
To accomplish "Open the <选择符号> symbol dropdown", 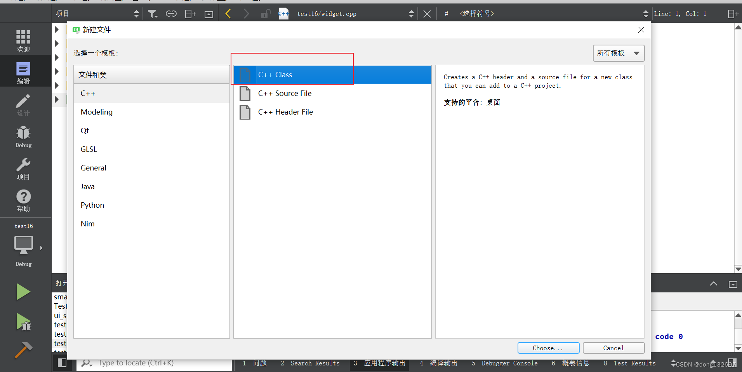I will [553, 14].
